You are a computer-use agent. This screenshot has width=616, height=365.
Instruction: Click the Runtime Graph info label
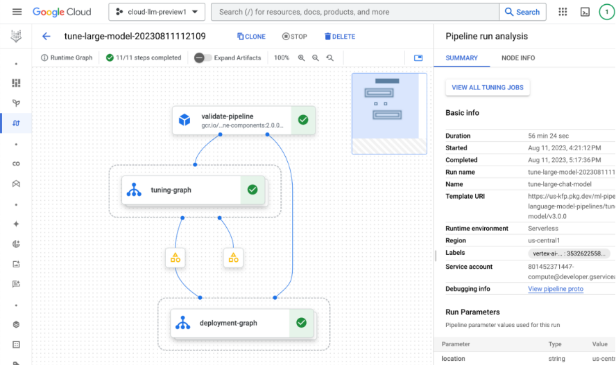point(67,57)
